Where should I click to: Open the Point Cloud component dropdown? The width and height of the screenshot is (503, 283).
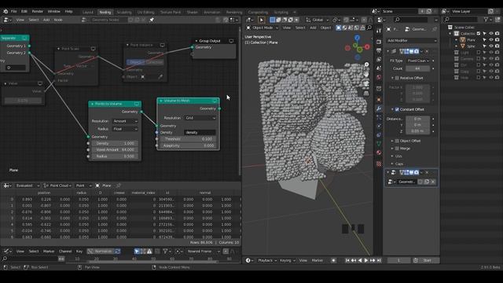[x=57, y=186]
